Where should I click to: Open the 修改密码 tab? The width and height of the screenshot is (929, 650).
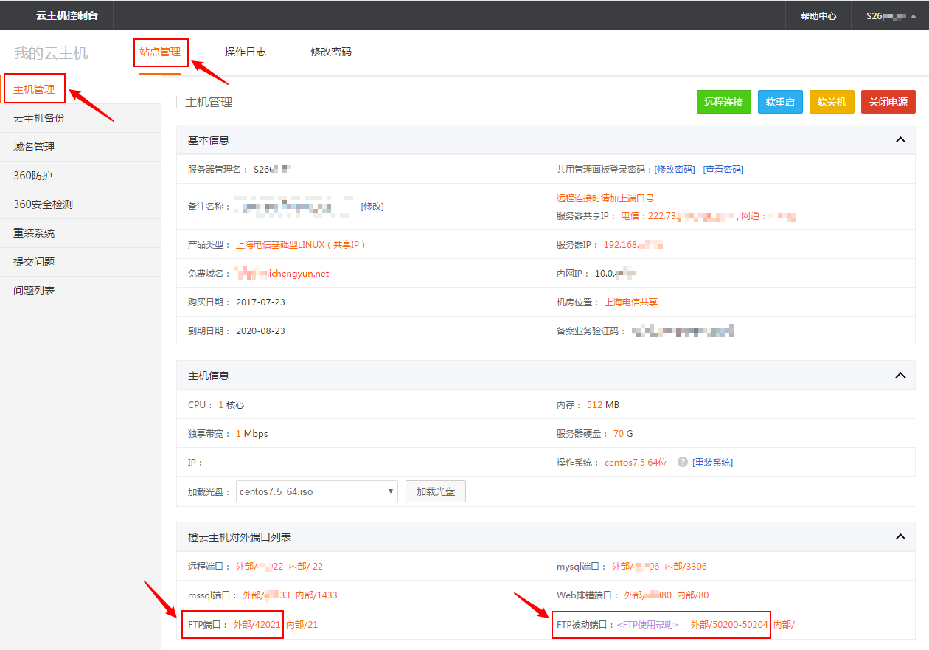click(x=331, y=52)
